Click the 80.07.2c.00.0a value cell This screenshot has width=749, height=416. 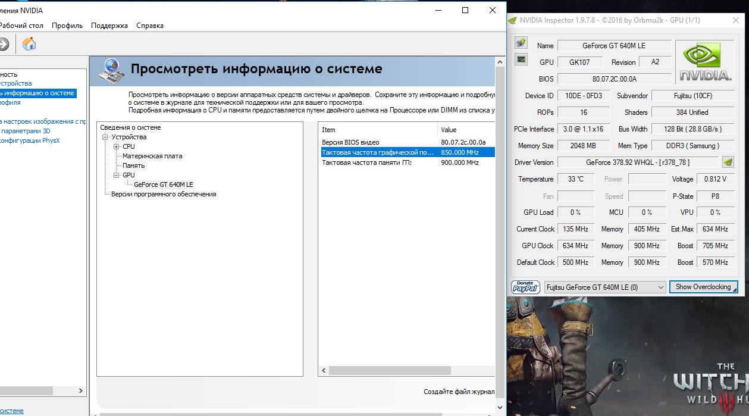tap(463, 142)
